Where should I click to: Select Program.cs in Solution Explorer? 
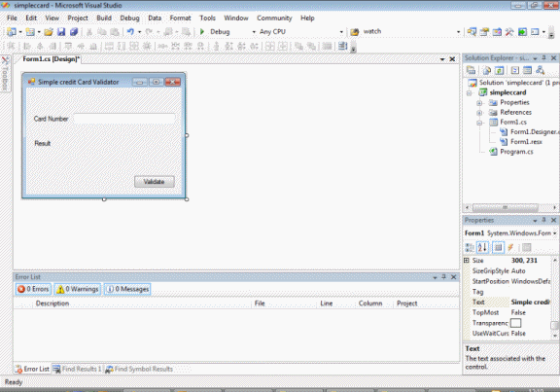(x=516, y=152)
